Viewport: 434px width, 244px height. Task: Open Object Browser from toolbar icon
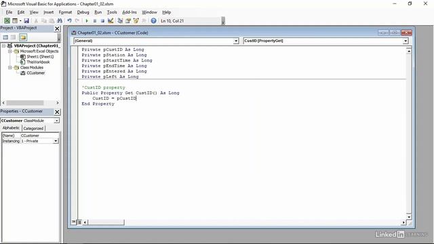(x=136, y=21)
